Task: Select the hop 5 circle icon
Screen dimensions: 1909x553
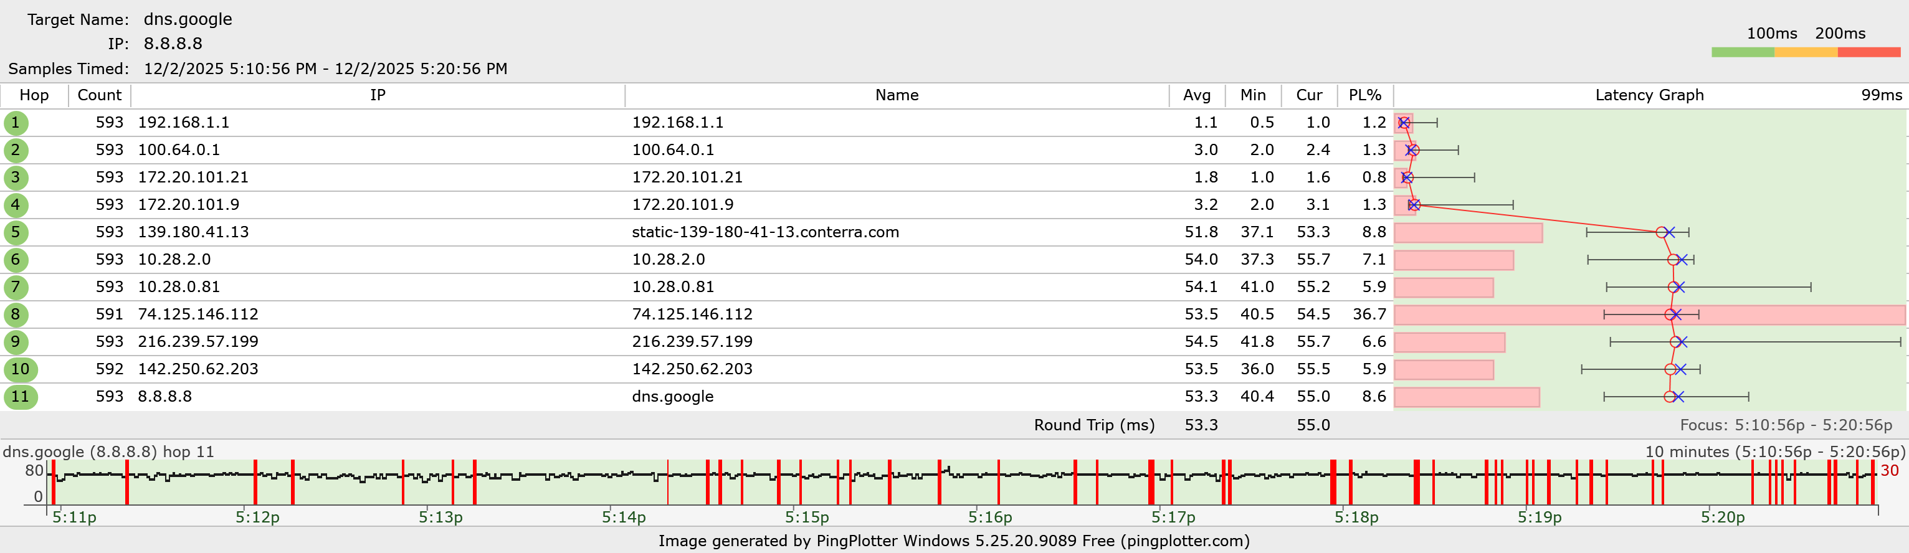Action: [16, 232]
